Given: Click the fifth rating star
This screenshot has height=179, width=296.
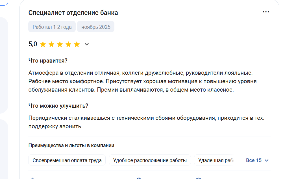Looking at the screenshot, I should [x=77, y=44].
